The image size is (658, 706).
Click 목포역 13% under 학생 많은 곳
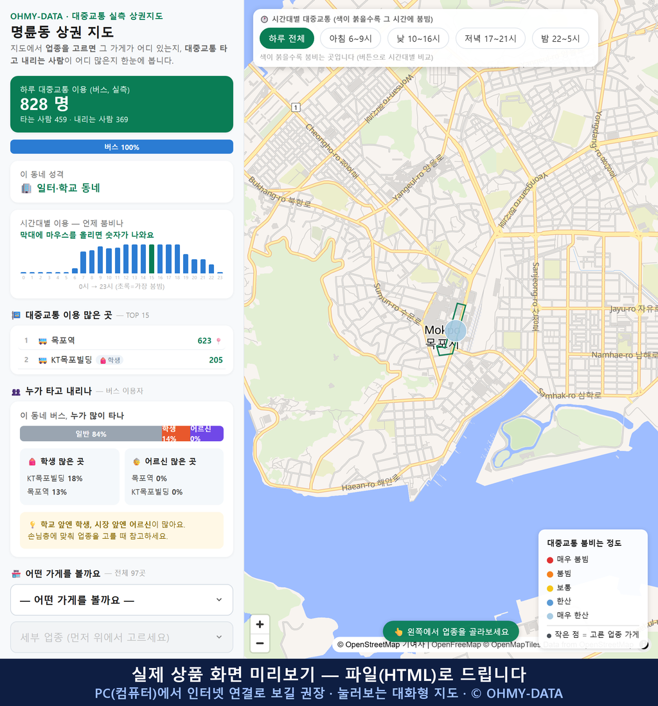[x=47, y=492]
